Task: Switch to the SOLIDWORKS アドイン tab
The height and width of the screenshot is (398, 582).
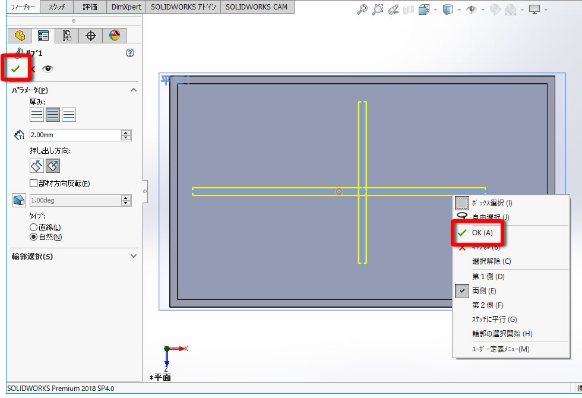Action: [x=184, y=7]
